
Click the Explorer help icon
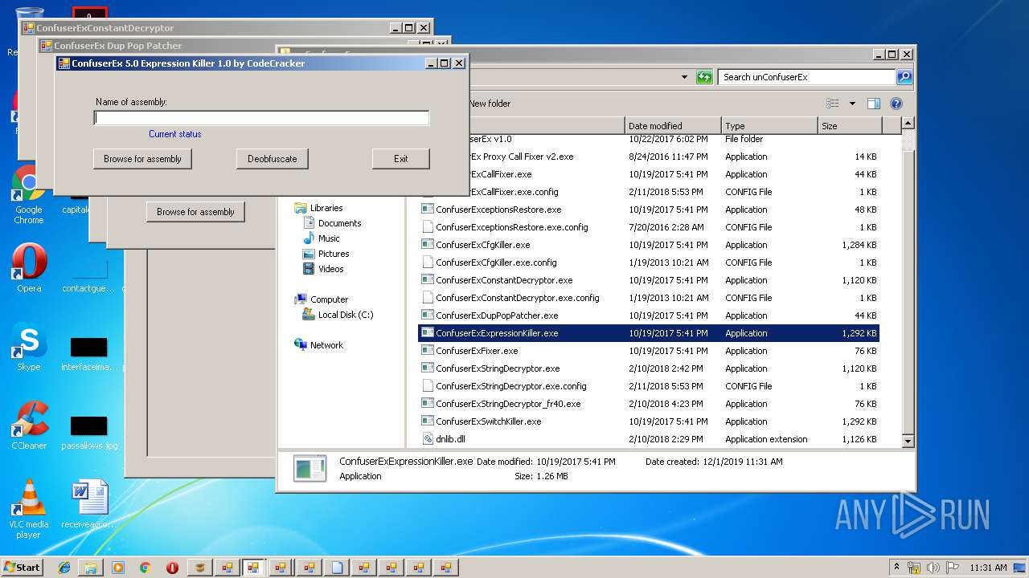point(896,104)
